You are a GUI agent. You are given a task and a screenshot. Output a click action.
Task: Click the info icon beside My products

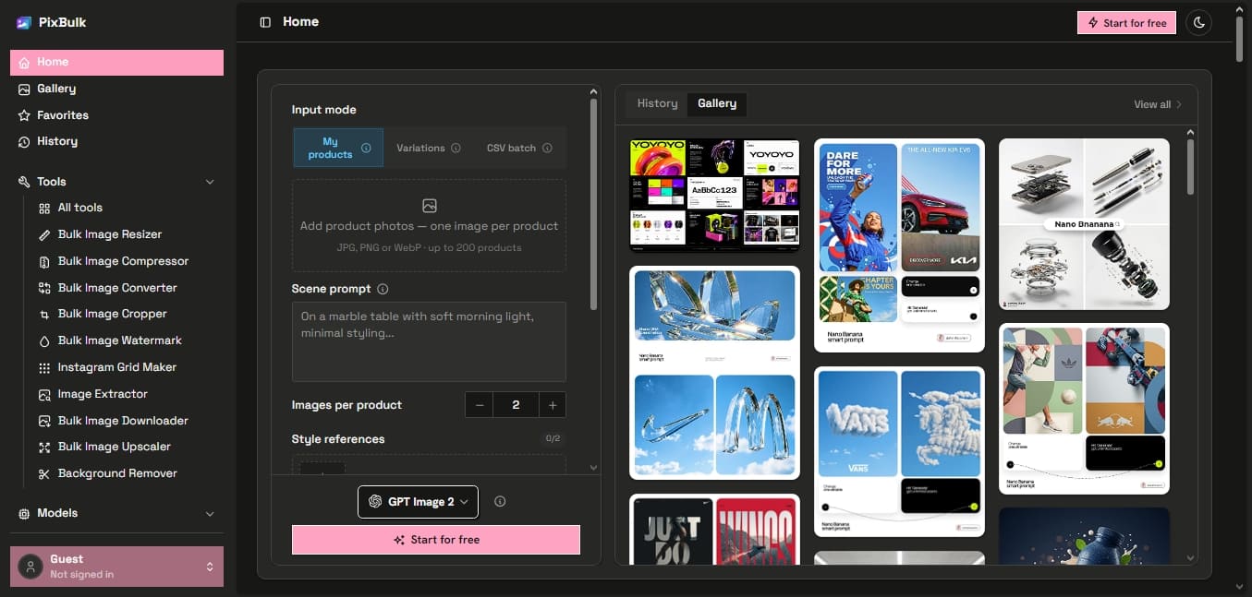tap(366, 148)
